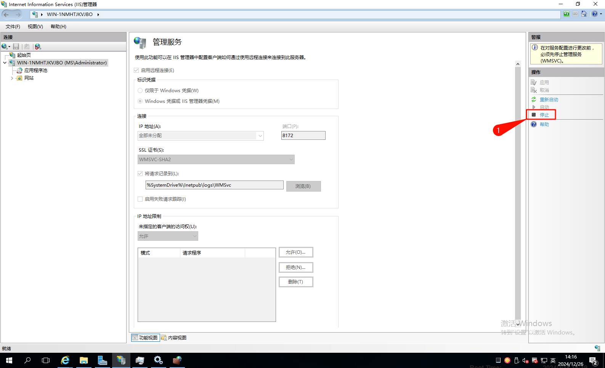
Task: Toggle Enable remote connections (启用远程连接) checkbox
Action: (136, 70)
